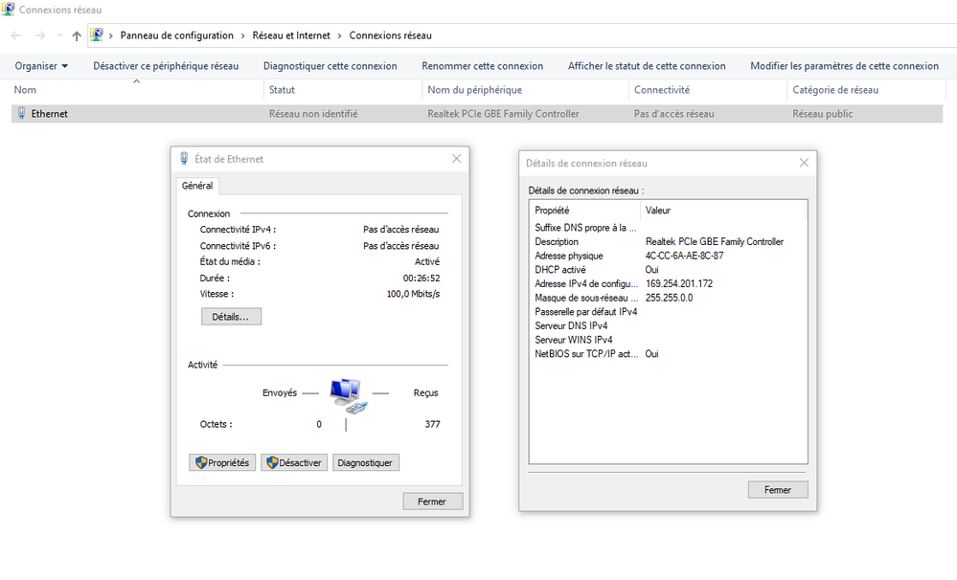Click Diagnostiquer cette connexion in toolbar
Screen dimensions: 957x580
330,66
